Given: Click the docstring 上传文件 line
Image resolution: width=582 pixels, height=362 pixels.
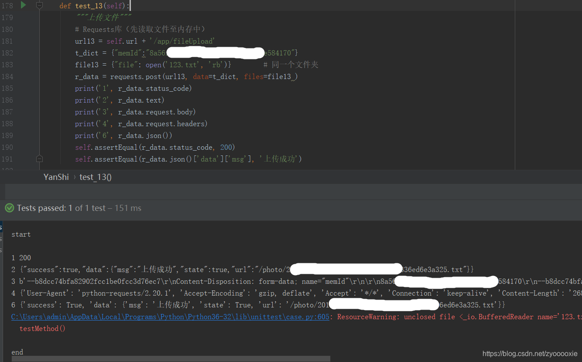Looking at the screenshot, I should coord(103,17).
